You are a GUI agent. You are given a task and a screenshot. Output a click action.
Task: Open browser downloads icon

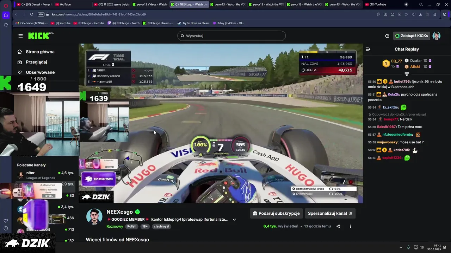click(421, 14)
